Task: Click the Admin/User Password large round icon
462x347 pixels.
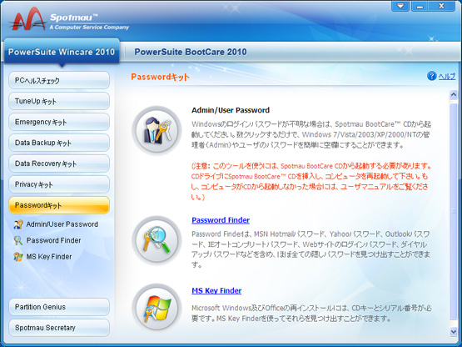Action: (156, 130)
